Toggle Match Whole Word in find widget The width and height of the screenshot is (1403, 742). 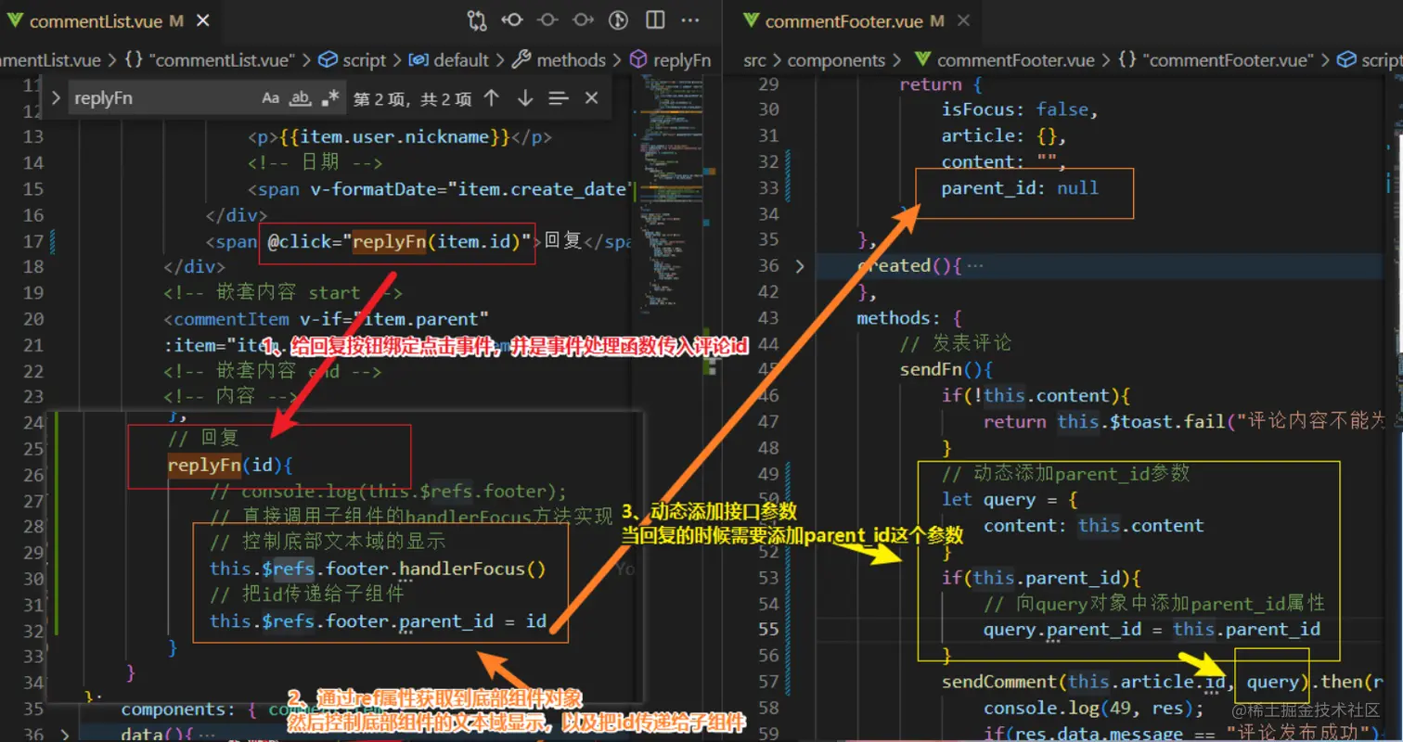(301, 97)
